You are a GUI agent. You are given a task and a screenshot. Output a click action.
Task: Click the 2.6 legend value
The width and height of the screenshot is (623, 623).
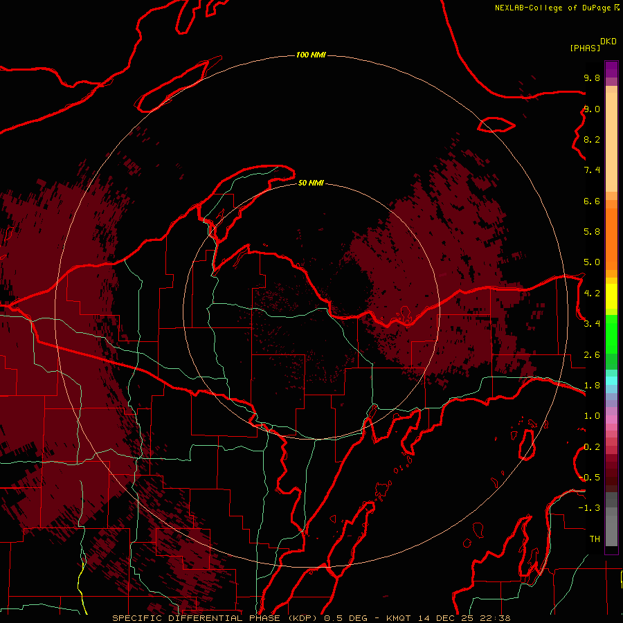[x=592, y=355]
